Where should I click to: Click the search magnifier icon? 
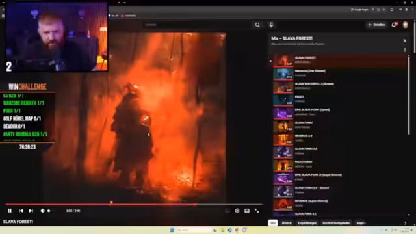coord(257,25)
